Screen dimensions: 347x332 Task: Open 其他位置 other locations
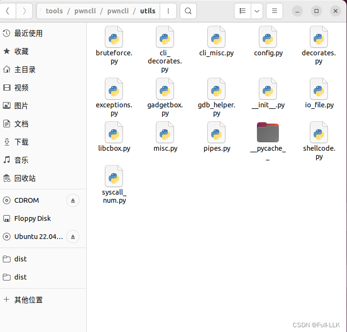click(43, 300)
